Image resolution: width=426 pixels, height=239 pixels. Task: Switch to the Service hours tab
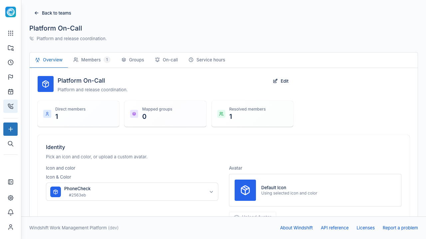click(x=207, y=60)
